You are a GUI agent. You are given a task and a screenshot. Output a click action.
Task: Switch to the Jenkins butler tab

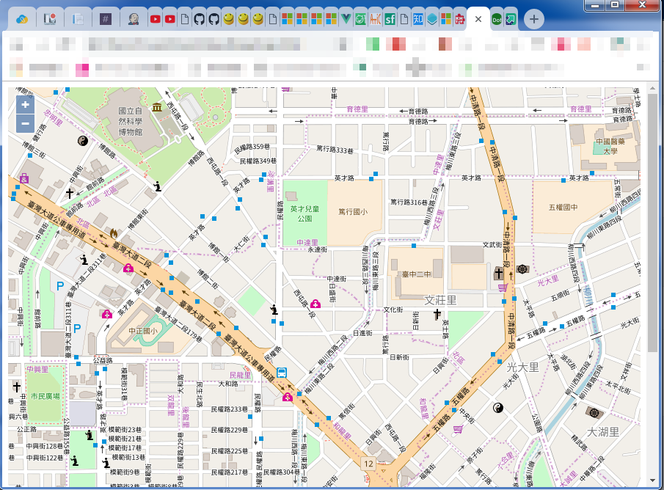[134, 19]
